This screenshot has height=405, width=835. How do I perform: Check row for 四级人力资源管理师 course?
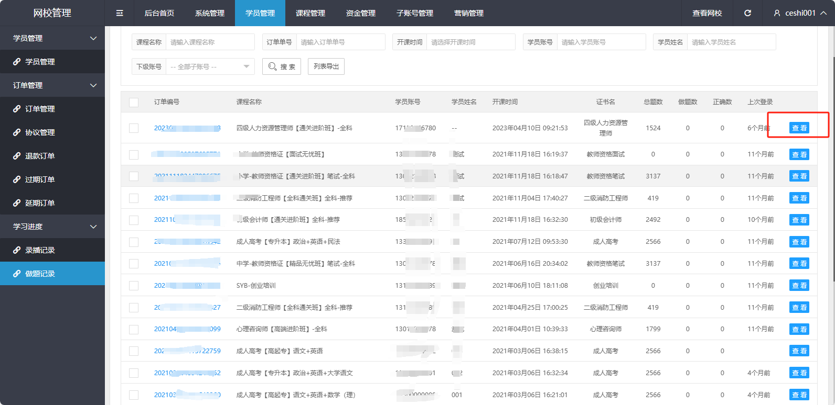pyautogui.click(x=134, y=128)
